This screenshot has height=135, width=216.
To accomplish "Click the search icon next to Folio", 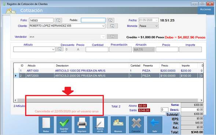I will click(58, 20).
